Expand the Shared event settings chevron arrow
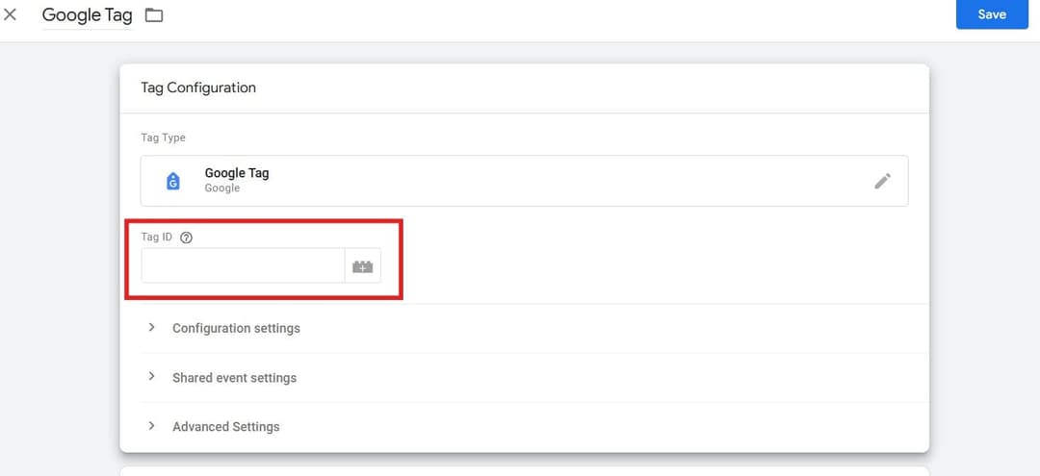 (152, 377)
